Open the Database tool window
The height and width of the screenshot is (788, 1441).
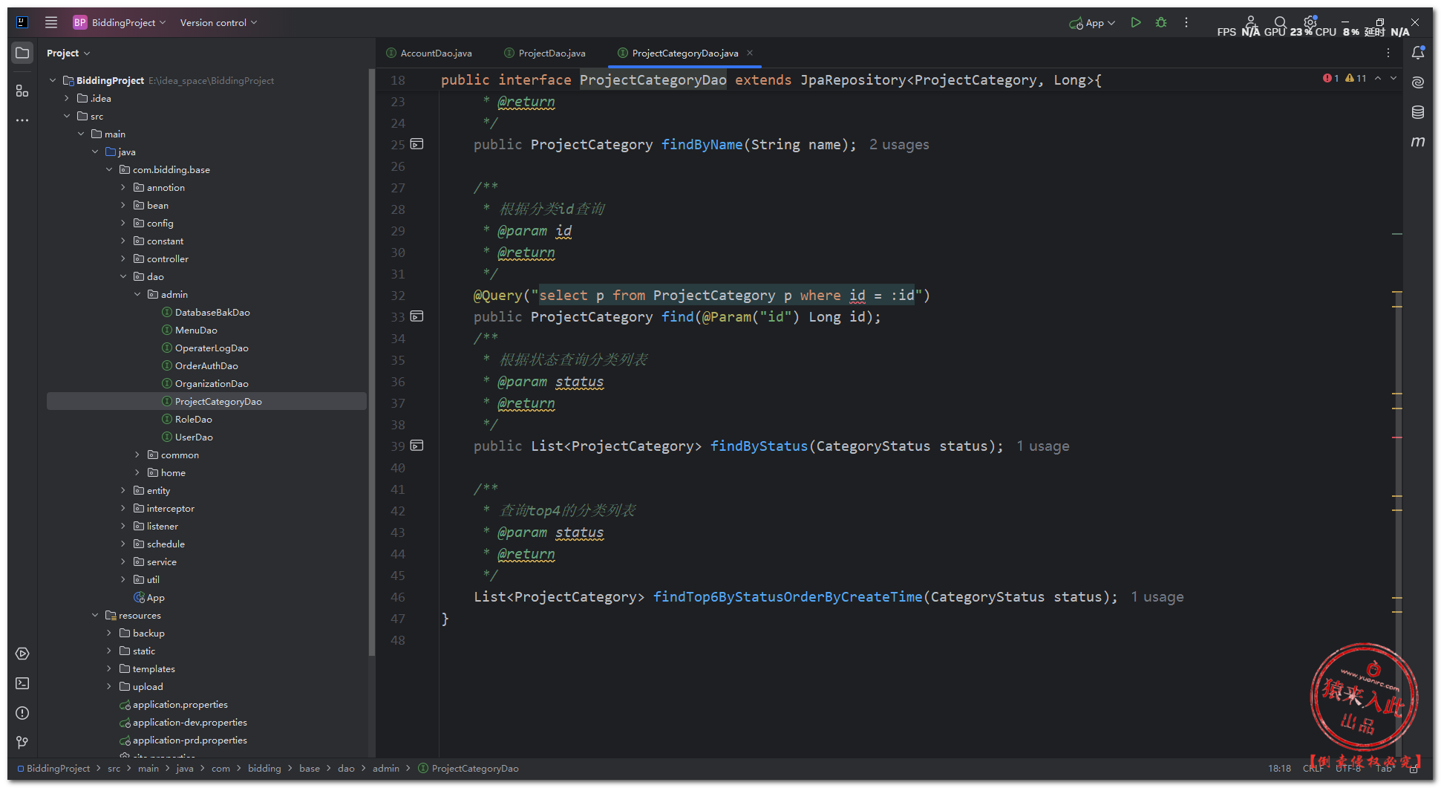coord(1418,112)
